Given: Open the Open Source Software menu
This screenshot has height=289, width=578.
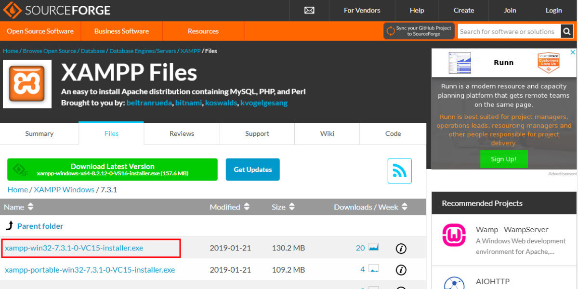Looking at the screenshot, I should click(40, 31).
